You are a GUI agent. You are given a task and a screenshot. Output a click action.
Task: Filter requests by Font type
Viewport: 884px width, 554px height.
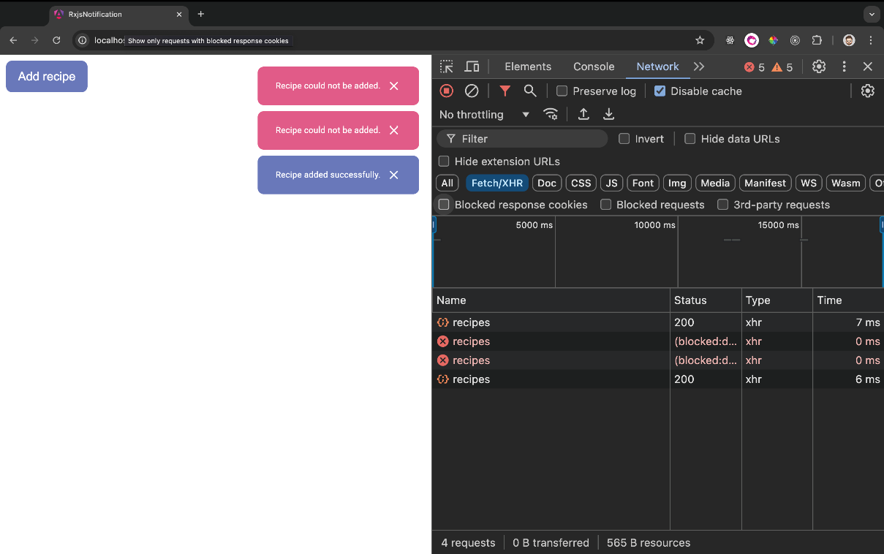643,183
